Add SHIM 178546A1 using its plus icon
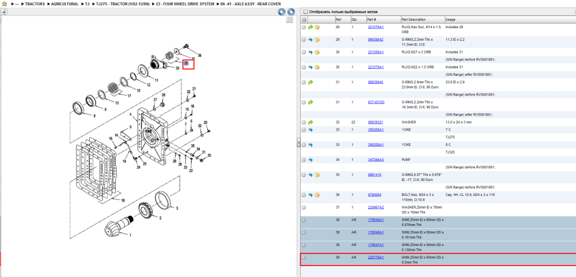 (304, 233)
